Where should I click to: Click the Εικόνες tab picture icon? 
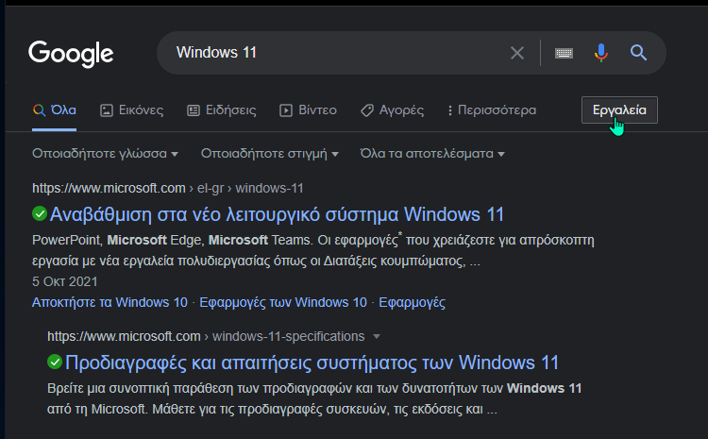(x=106, y=110)
